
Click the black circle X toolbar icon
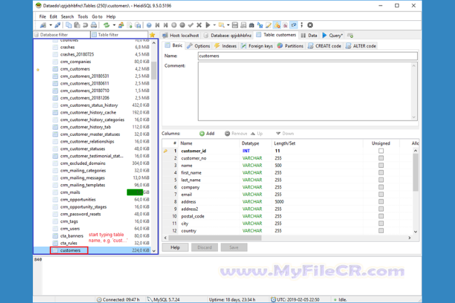(310, 25)
